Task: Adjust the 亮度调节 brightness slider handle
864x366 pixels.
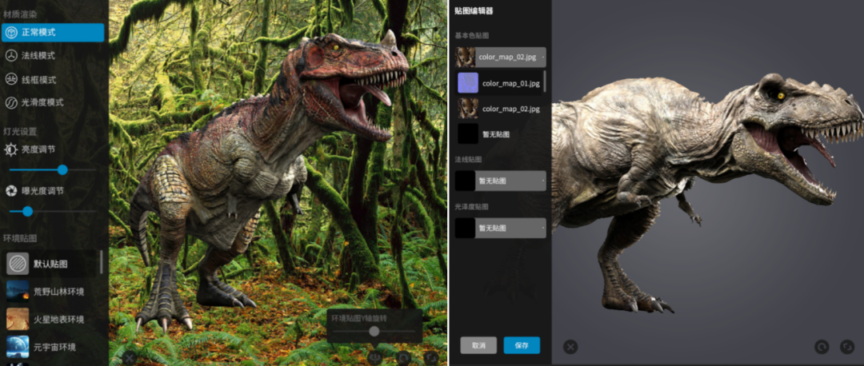Action: (62, 169)
